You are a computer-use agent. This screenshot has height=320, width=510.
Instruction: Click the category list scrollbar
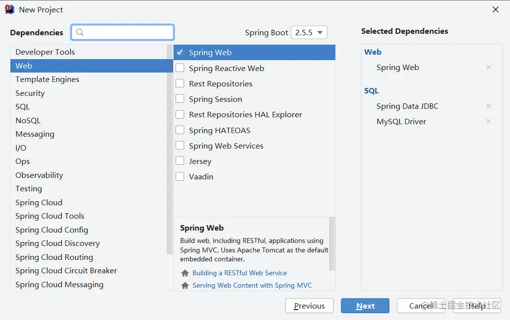[170, 150]
